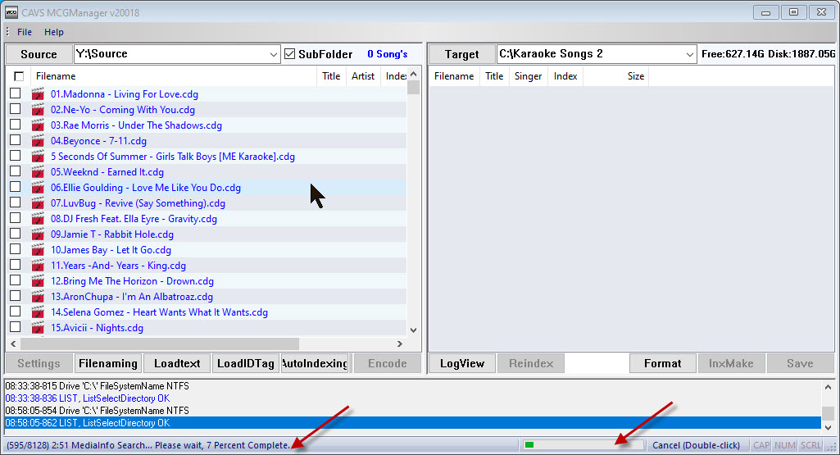Select filename 03.Rae Morris - Under The Shadows.cdg
This screenshot has width=840, height=455.
(136, 125)
